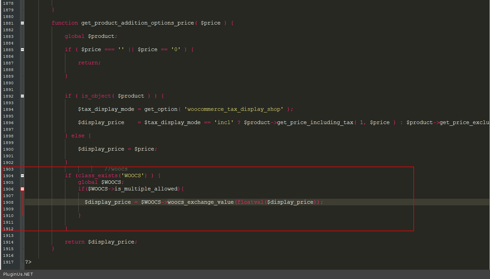Image resolution: width=490 pixels, height=279 pixels.
Task: Click 'global $WOOCS;' statement
Action: (101, 182)
